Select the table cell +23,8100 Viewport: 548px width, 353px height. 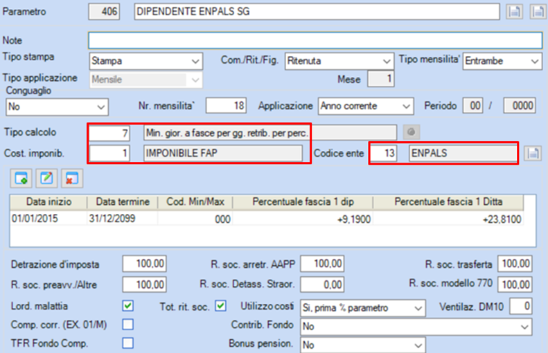(x=448, y=219)
